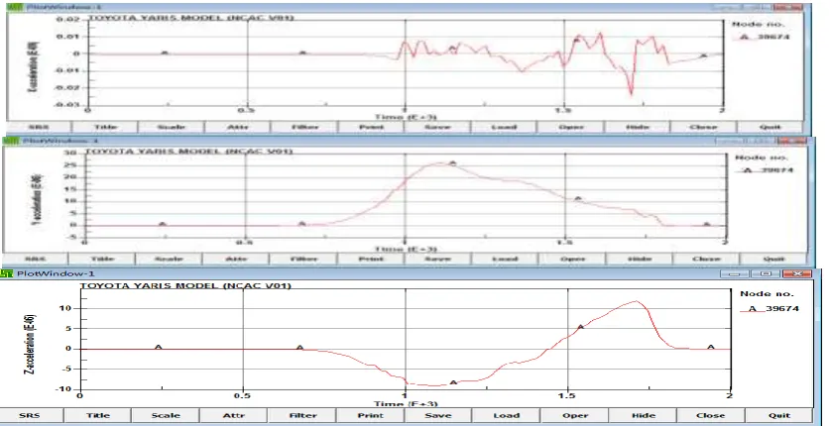Select legend entry A_39674 in Y-acceleration plot
Image resolution: width=830 pixels, height=426 pixels.
765,170
